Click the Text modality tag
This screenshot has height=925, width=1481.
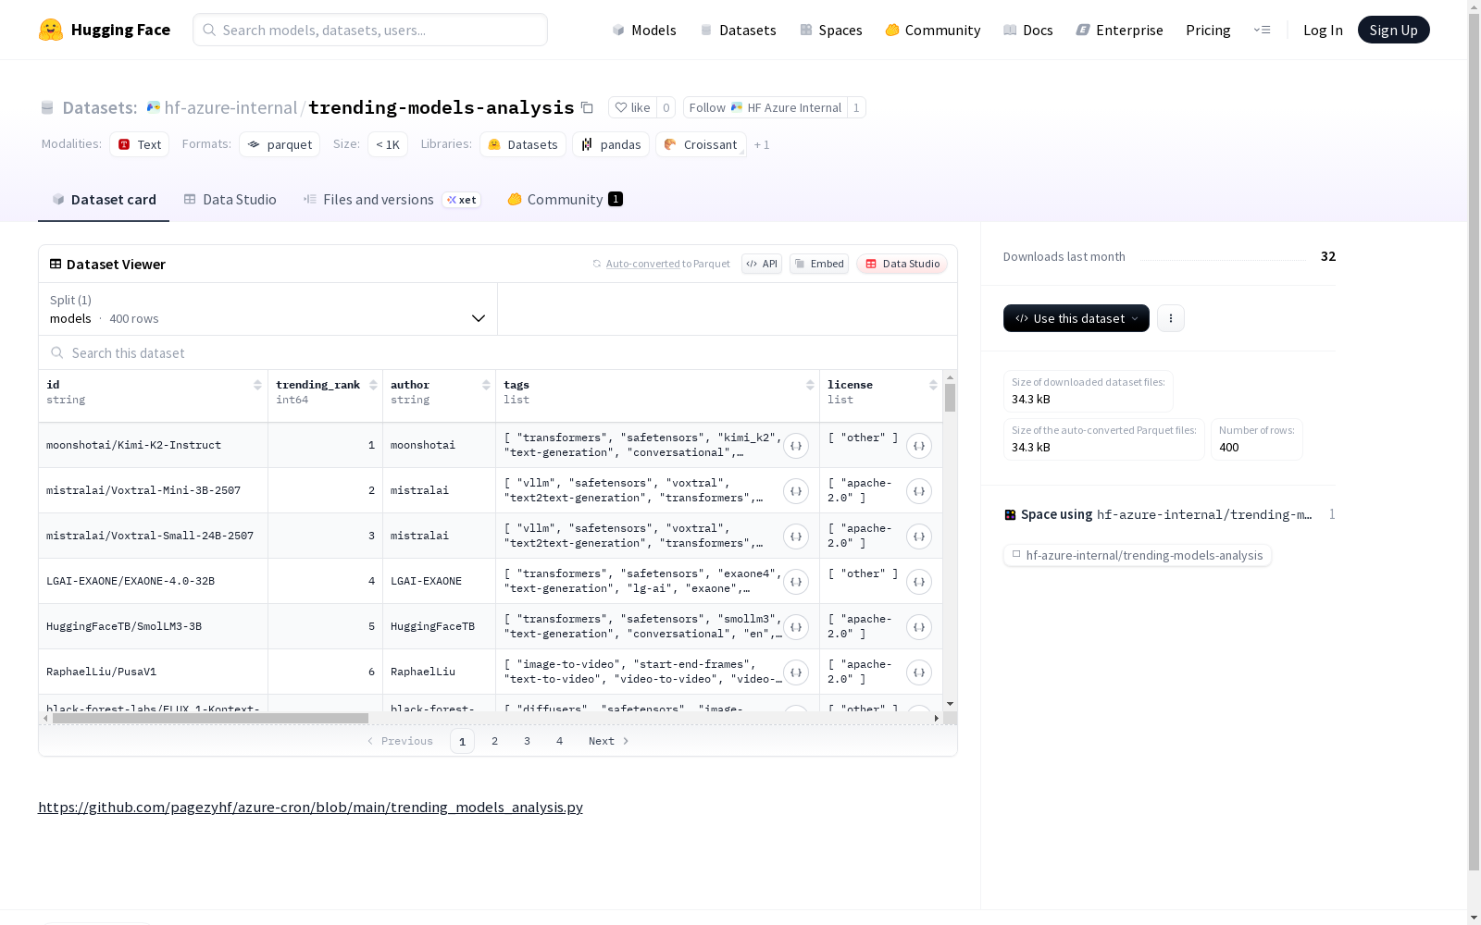140,144
